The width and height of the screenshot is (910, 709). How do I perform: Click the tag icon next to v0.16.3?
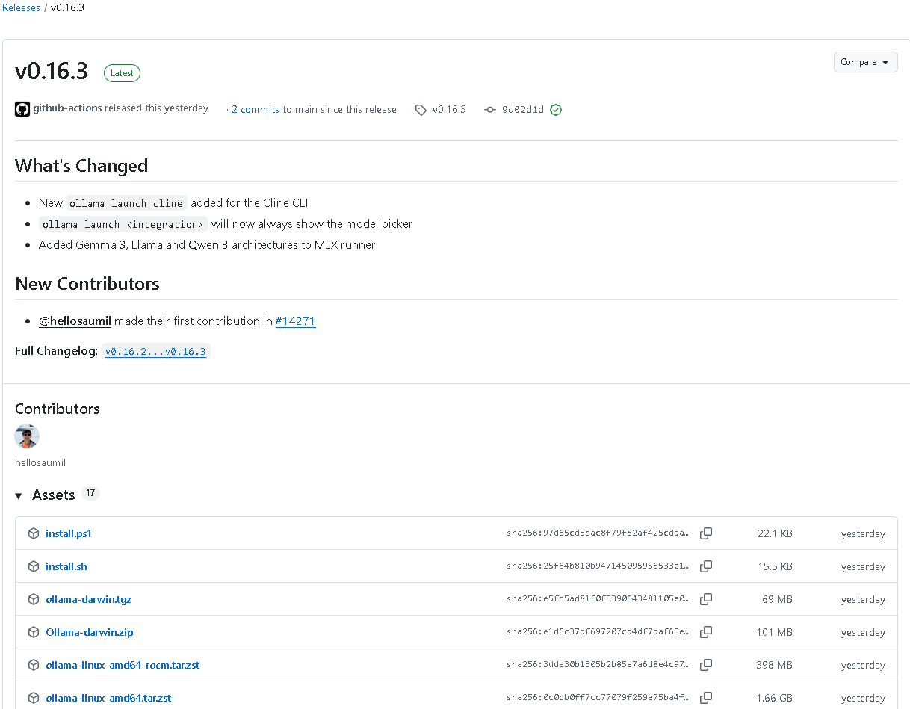(421, 110)
